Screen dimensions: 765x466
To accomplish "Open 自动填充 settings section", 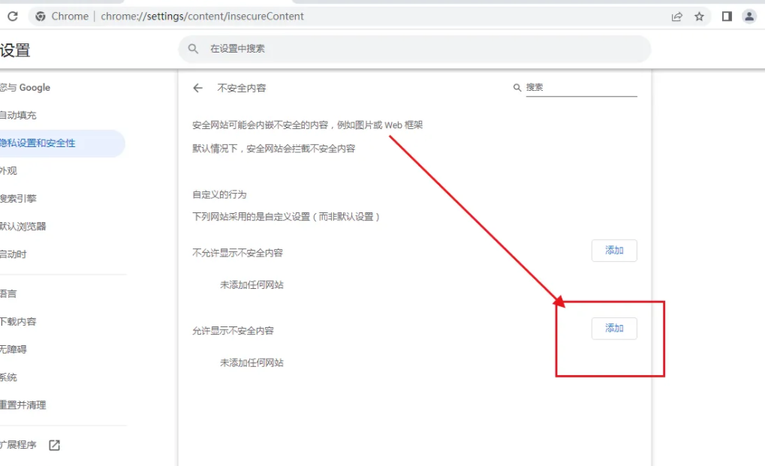I will (18, 116).
